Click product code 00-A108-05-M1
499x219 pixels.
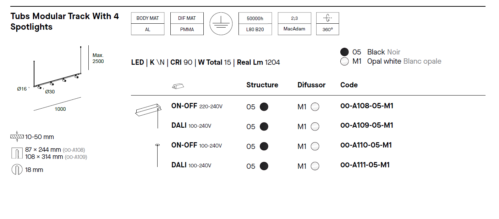coord(367,106)
